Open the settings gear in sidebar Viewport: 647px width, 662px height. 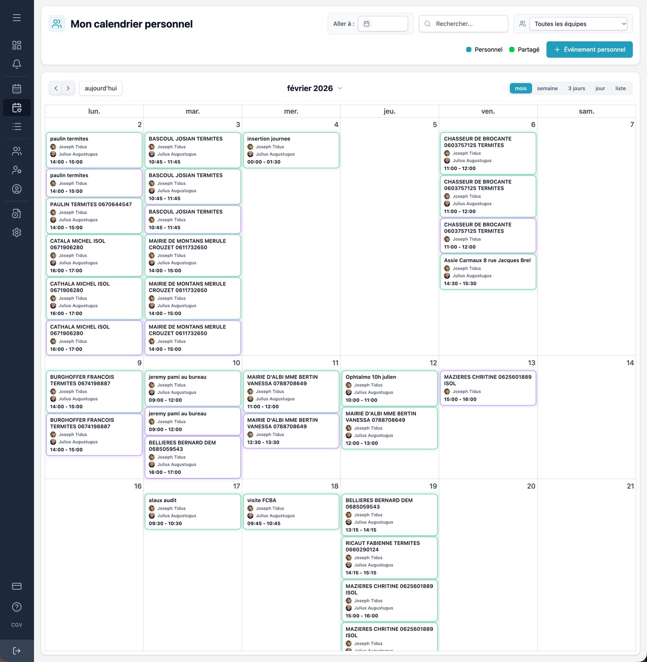(17, 232)
